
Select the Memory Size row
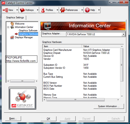pos(81,95)
